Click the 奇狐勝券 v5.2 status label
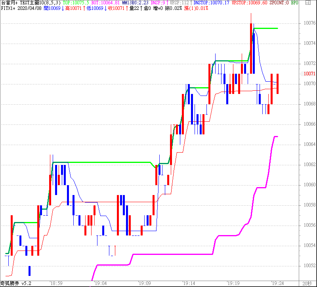This screenshot has width=317, height=287. 16,283
